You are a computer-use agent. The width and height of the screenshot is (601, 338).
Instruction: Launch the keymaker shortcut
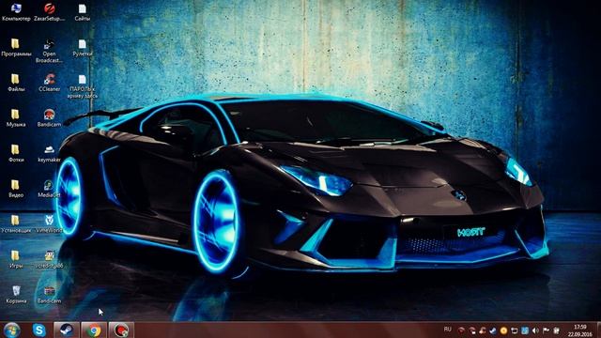49,153
